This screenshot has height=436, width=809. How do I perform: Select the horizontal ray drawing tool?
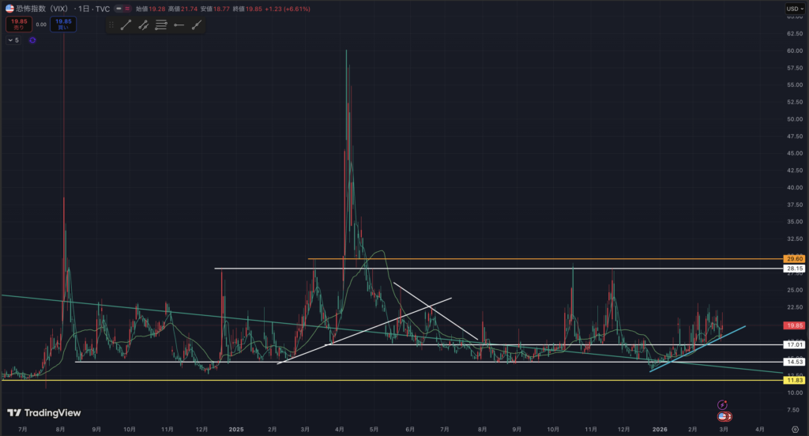pyautogui.click(x=179, y=25)
